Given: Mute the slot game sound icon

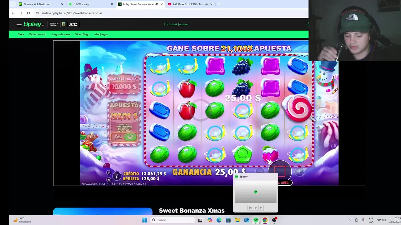Looking at the screenshot, I should 108,180.
